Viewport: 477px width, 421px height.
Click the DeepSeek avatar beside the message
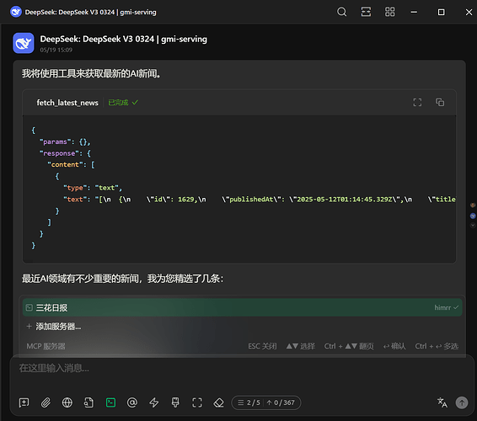(24, 43)
